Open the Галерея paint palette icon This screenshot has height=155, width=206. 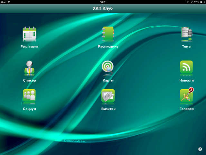tap(186, 96)
